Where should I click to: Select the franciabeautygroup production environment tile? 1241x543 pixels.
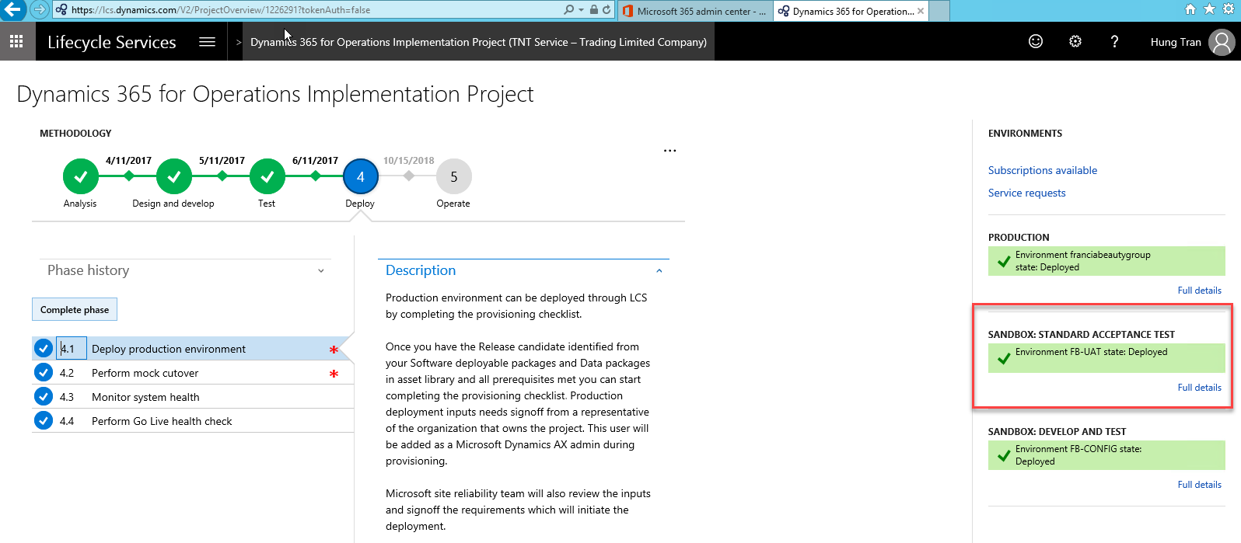click(1106, 261)
